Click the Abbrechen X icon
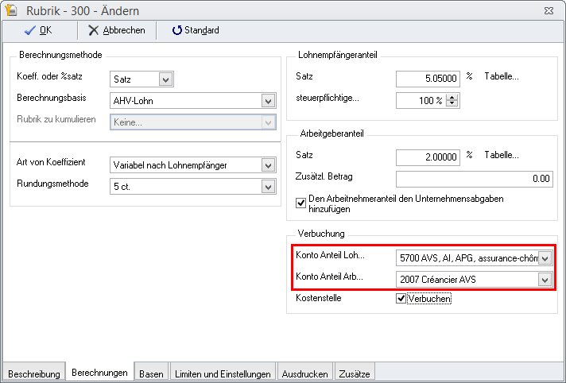The image size is (566, 383). [x=94, y=30]
